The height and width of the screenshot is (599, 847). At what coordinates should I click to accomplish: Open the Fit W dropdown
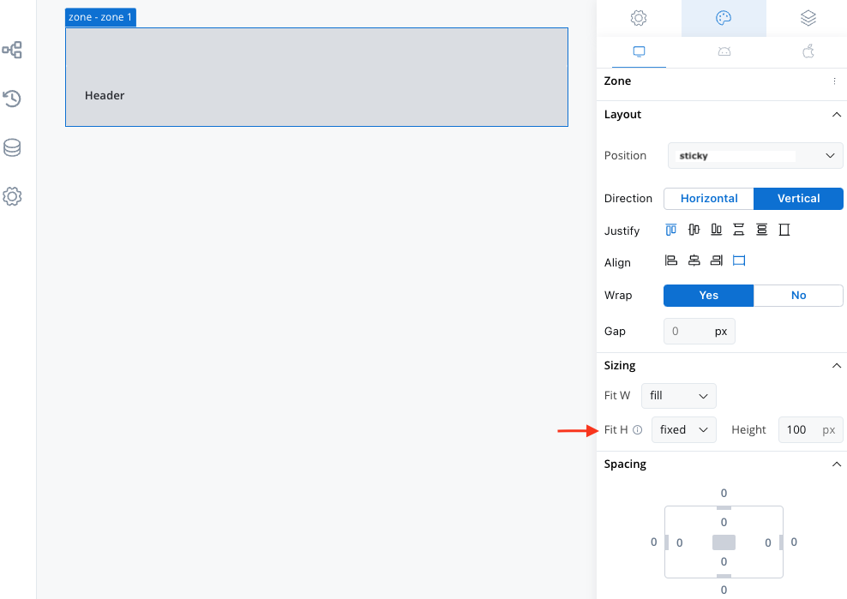(678, 396)
